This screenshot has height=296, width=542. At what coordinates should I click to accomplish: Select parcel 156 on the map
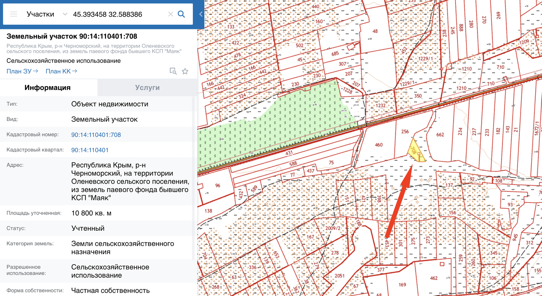(453, 213)
